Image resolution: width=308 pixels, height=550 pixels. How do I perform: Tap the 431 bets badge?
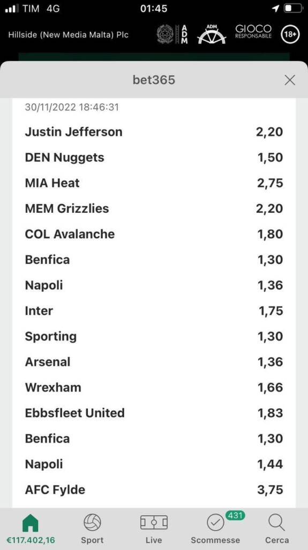pos(235,515)
